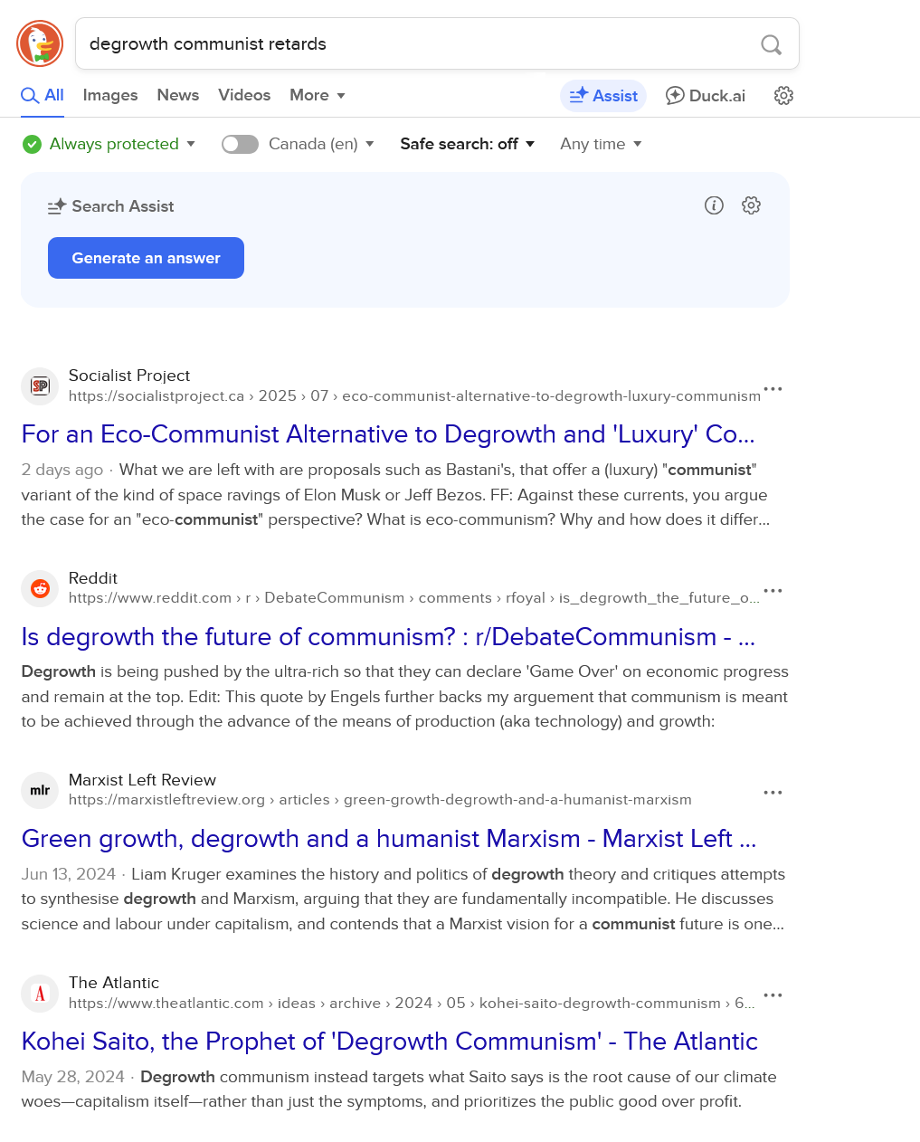Click the Reddit favicon
The image size is (920, 1142).
click(40, 589)
